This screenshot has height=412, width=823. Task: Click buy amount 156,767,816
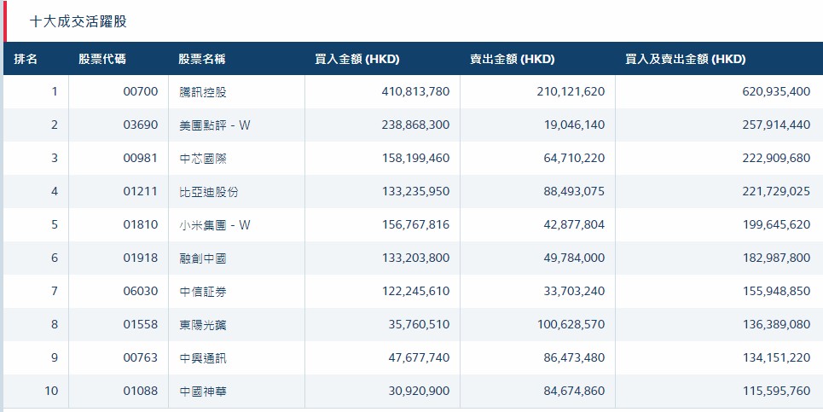click(415, 224)
